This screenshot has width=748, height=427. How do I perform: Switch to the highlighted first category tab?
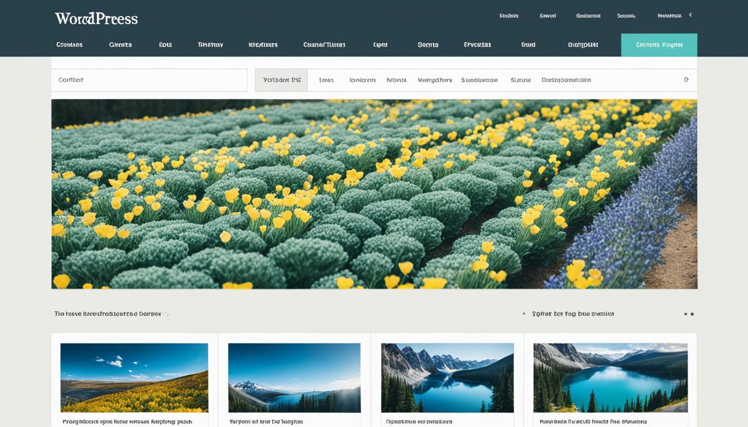click(x=281, y=80)
